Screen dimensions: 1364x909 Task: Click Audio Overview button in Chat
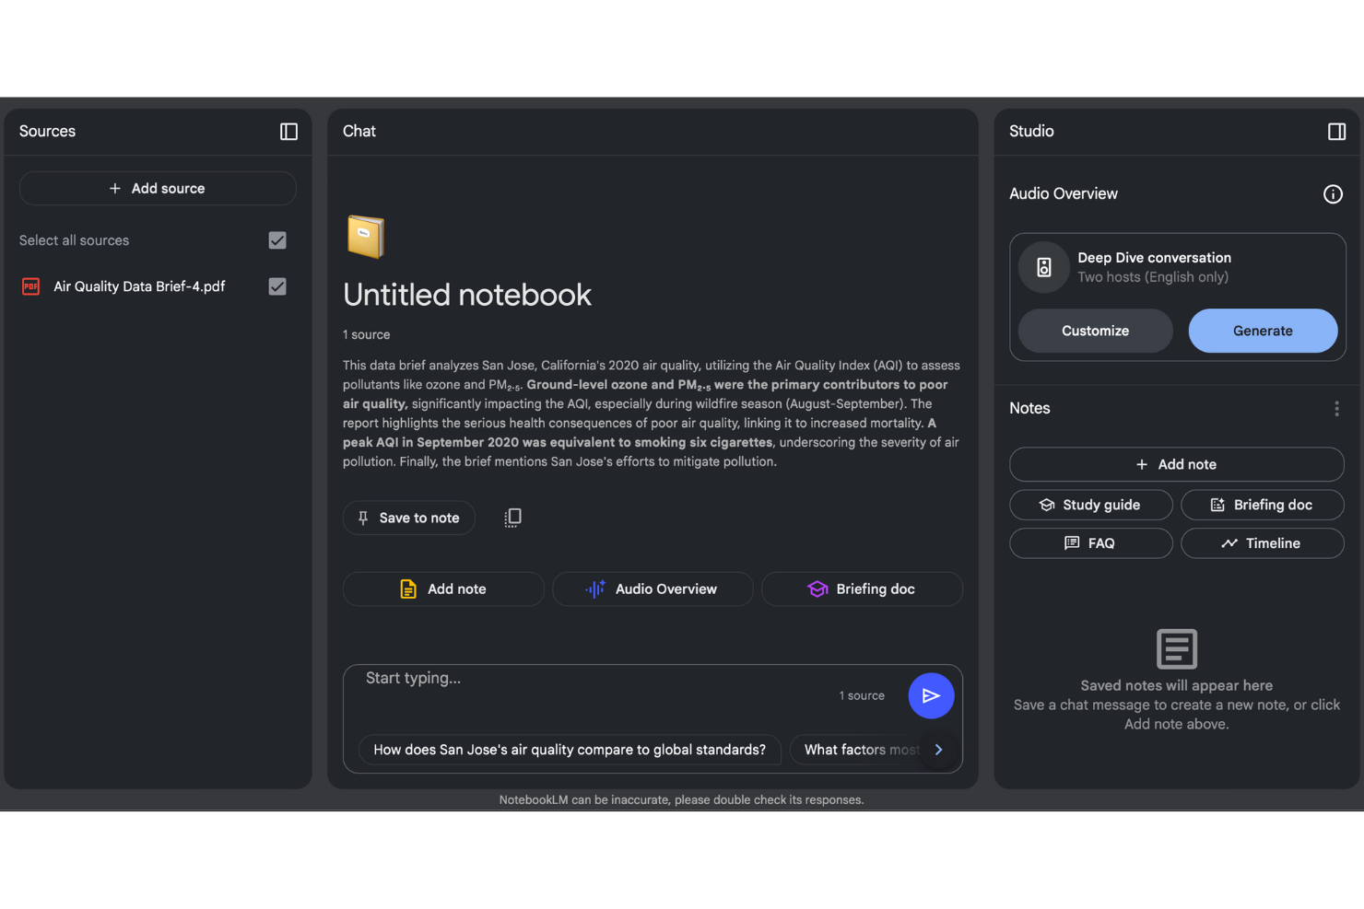[653, 589]
